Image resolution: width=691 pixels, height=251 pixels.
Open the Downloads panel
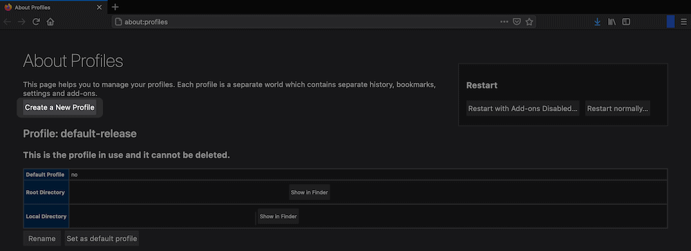[597, 21]
